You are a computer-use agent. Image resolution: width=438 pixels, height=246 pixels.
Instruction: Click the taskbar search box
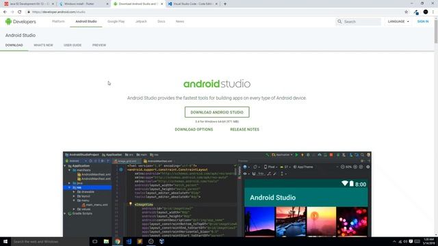pyautogui.click(x=50, y=241)
